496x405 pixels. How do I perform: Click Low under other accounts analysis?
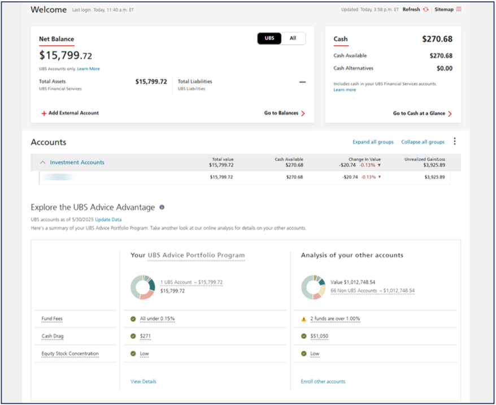[315, 354]
